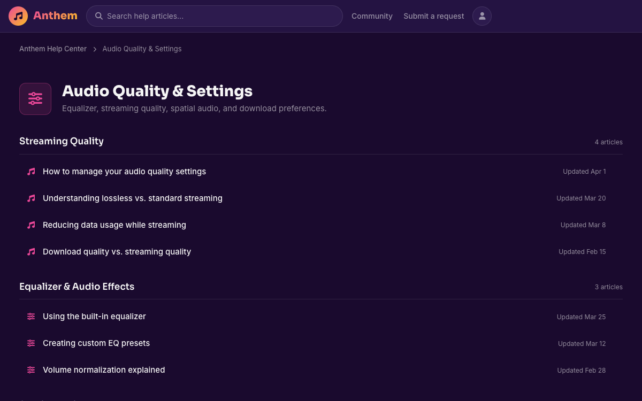This screenshot has height=401, width=642.
Task: Click Audio Quality & Settings breadcrumb
Action: coord(142,49)
